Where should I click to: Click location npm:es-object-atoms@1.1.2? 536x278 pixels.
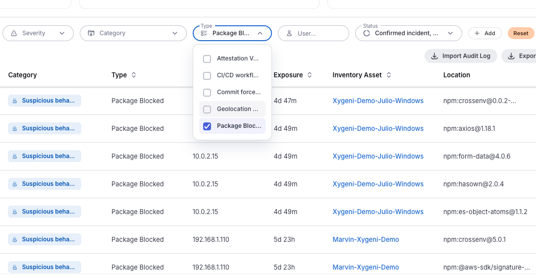click(x=485, y=212)
